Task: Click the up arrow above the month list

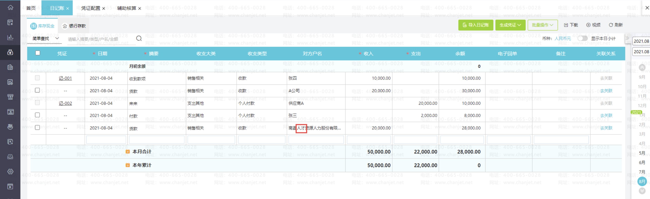Action: pyautogui.click(x=642, y=67)
